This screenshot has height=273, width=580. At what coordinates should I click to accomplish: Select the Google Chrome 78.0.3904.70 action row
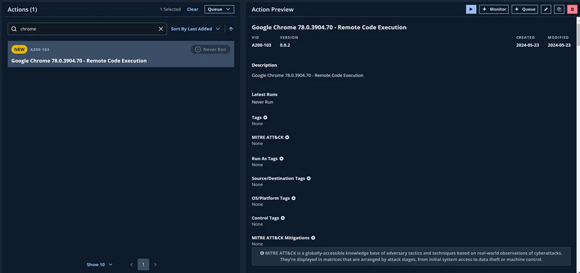(121, 54)
